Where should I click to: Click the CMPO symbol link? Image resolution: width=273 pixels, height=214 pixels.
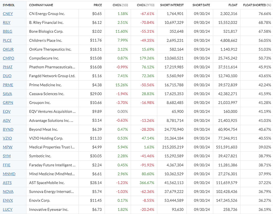coord(8,58)
